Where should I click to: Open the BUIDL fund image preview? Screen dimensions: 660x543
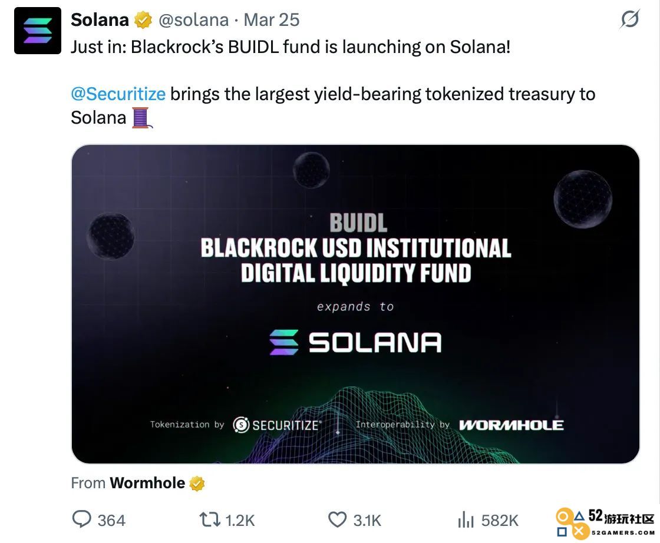356,304
